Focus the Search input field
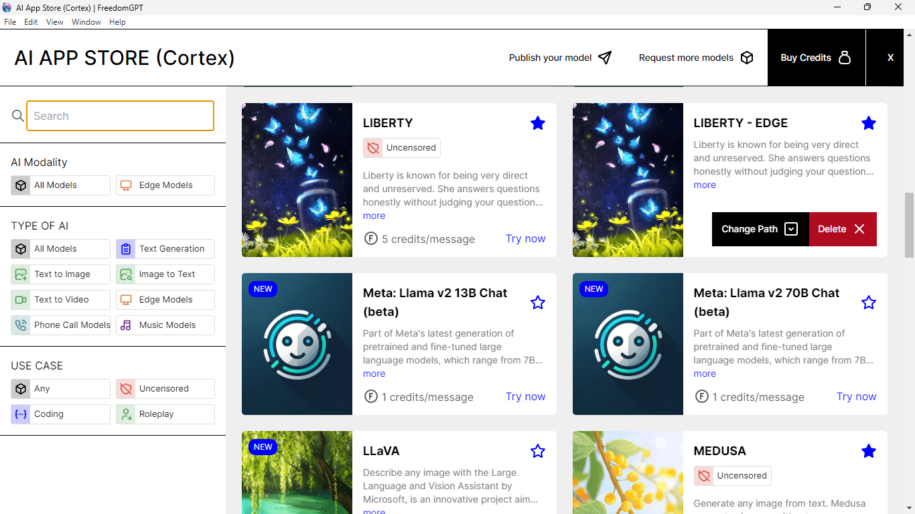The height and width of the screenshot is (514, 915). [121, 116]
